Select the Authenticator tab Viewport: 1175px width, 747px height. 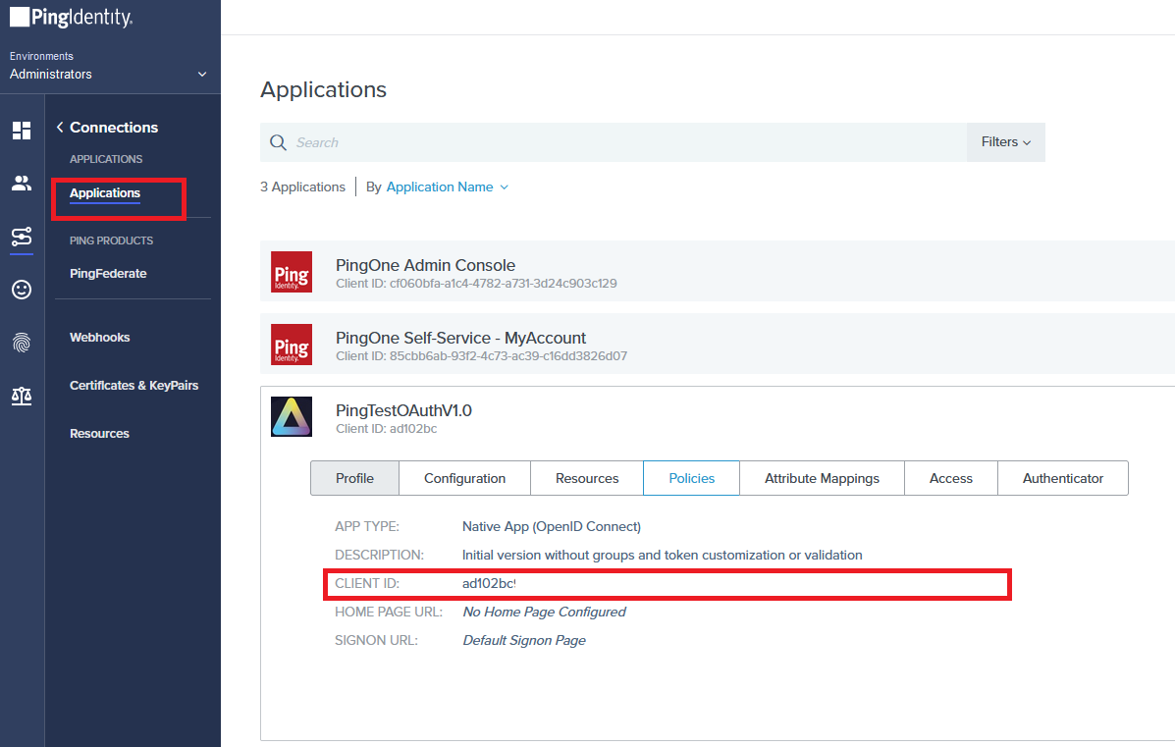[x=1063, y=478]
